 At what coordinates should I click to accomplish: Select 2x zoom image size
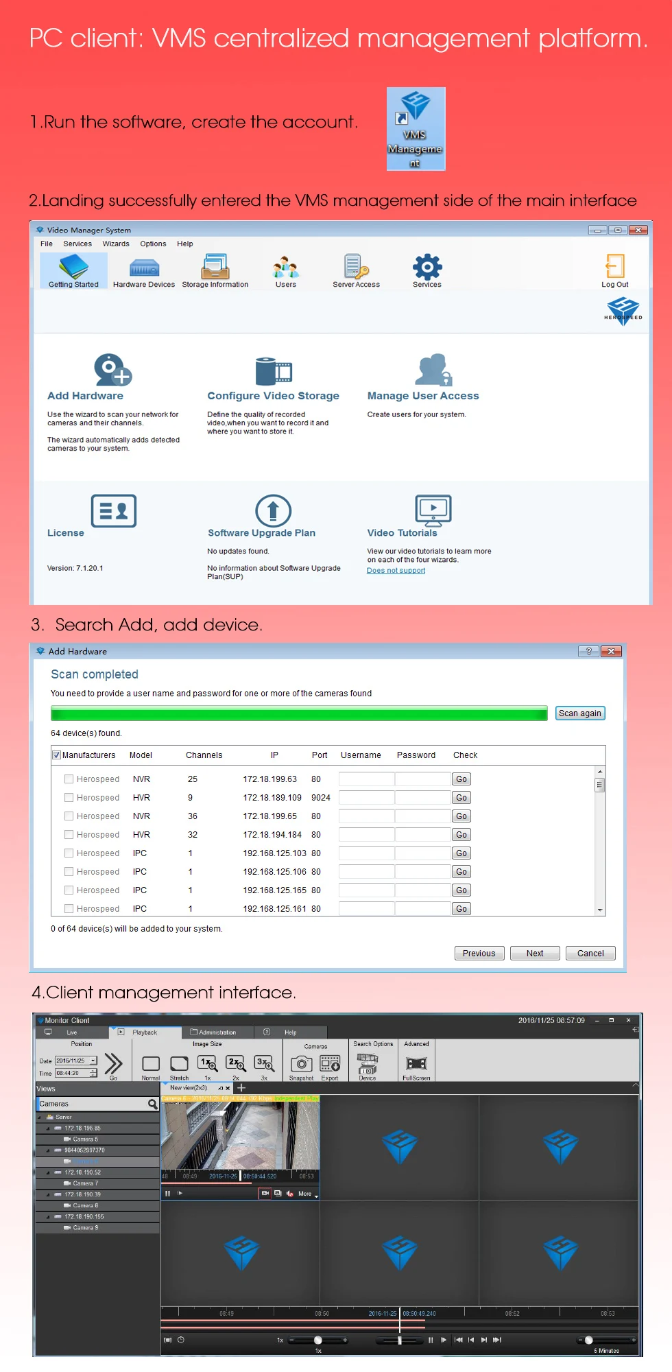tap(236, 1064)
